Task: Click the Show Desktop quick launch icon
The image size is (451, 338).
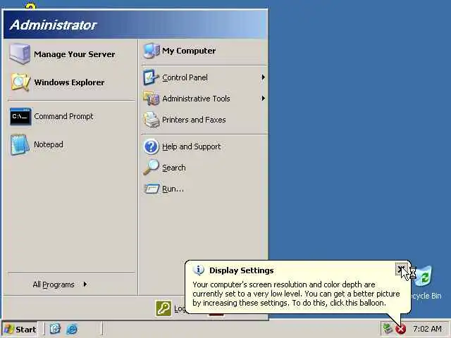Action: (55, 329)
